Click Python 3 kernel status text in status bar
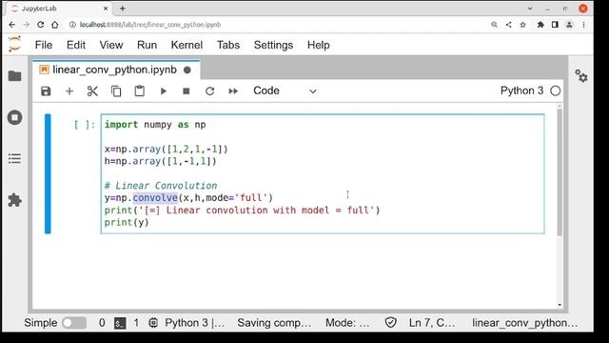This screenshot has height=343, width=609. pos(195,323)
